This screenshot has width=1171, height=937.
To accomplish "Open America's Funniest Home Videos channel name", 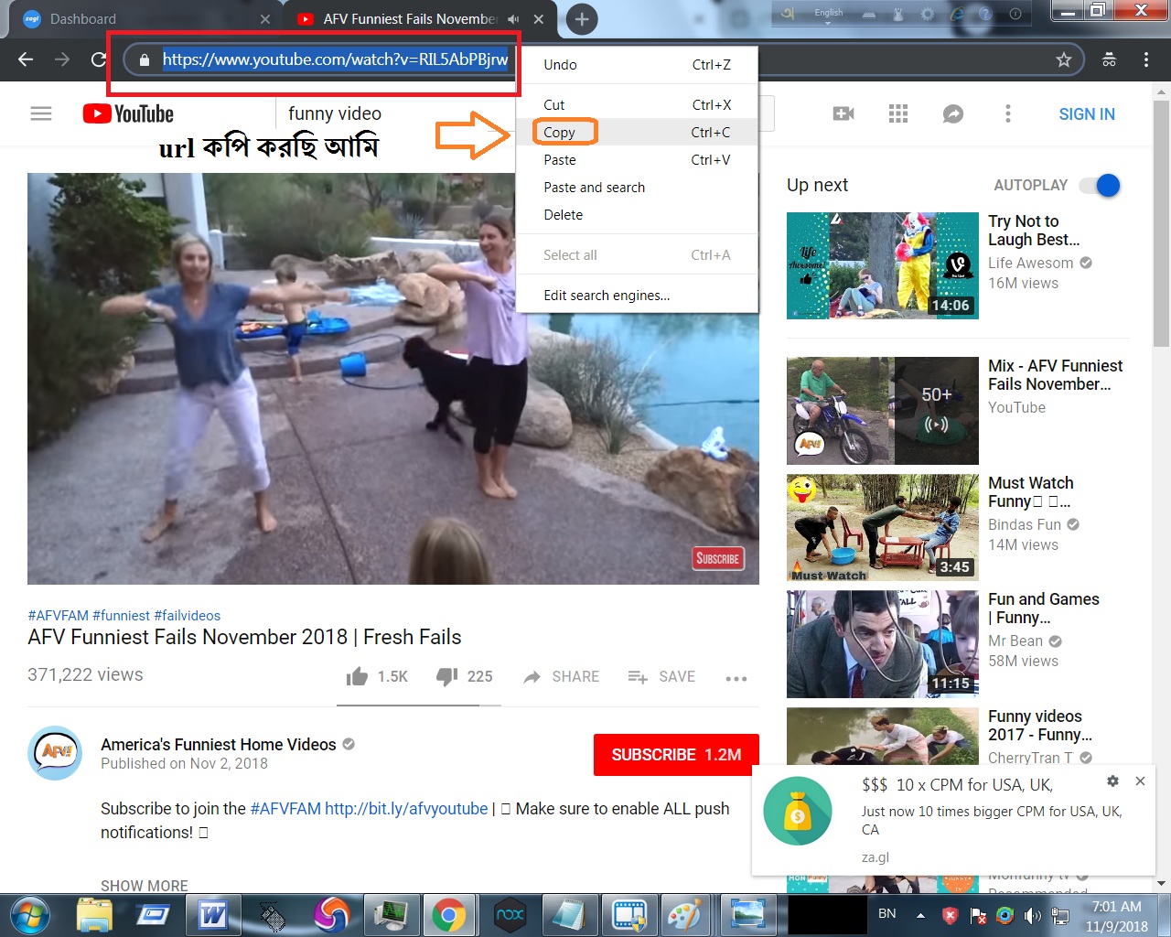I will [x=219, y=745].
